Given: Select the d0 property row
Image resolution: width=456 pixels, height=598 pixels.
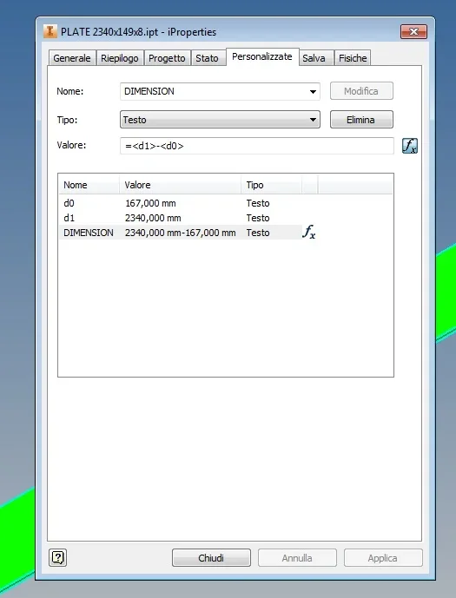Looking at the screenshot, I should (226, 203).
